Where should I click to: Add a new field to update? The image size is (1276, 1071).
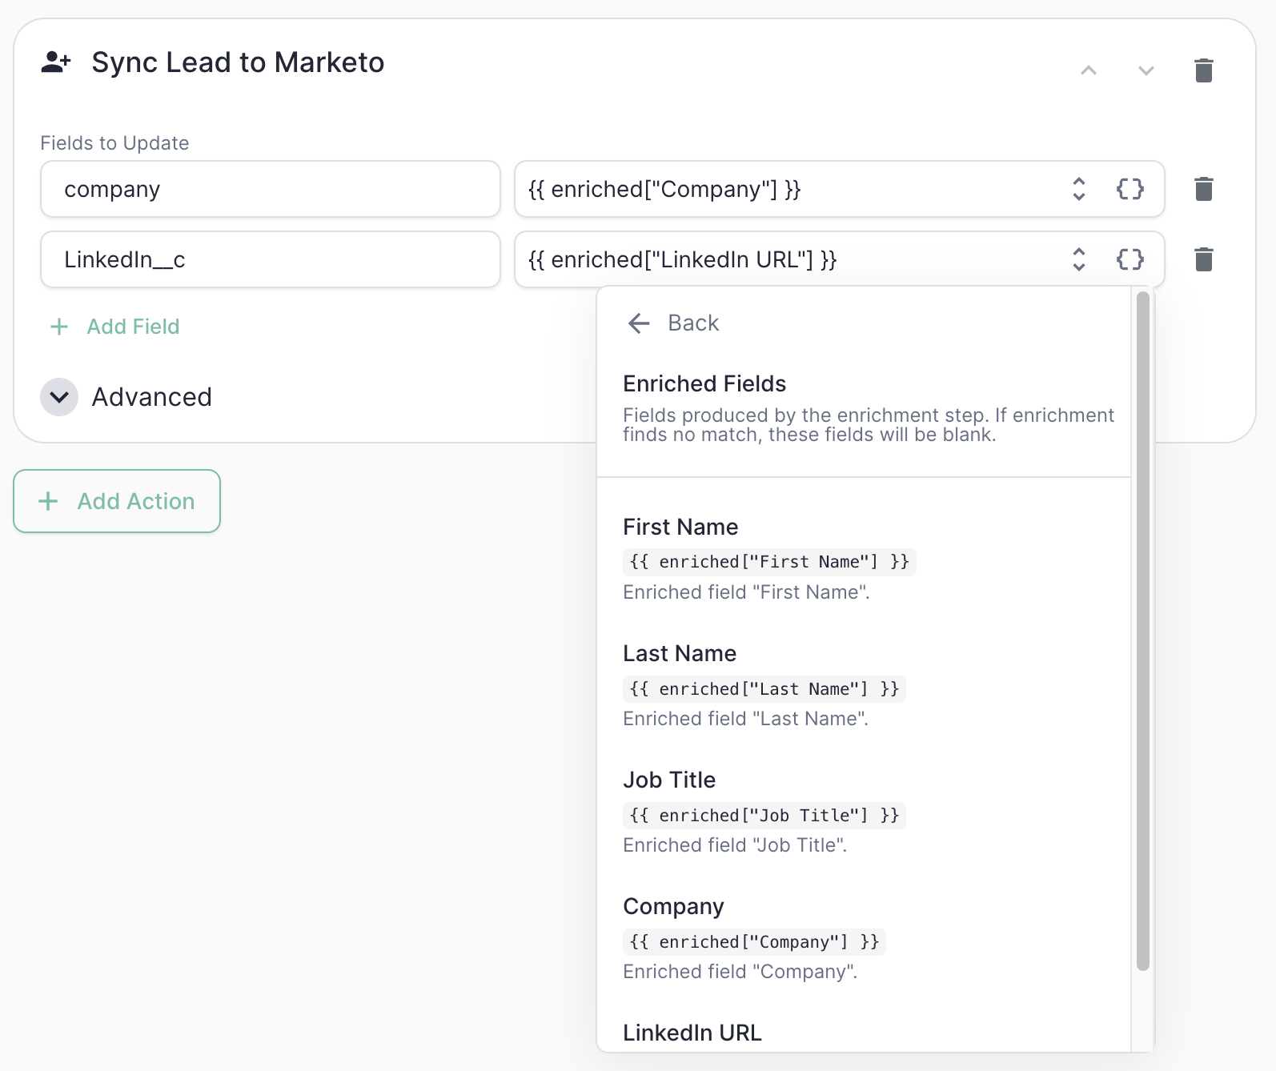click(115, 327)
